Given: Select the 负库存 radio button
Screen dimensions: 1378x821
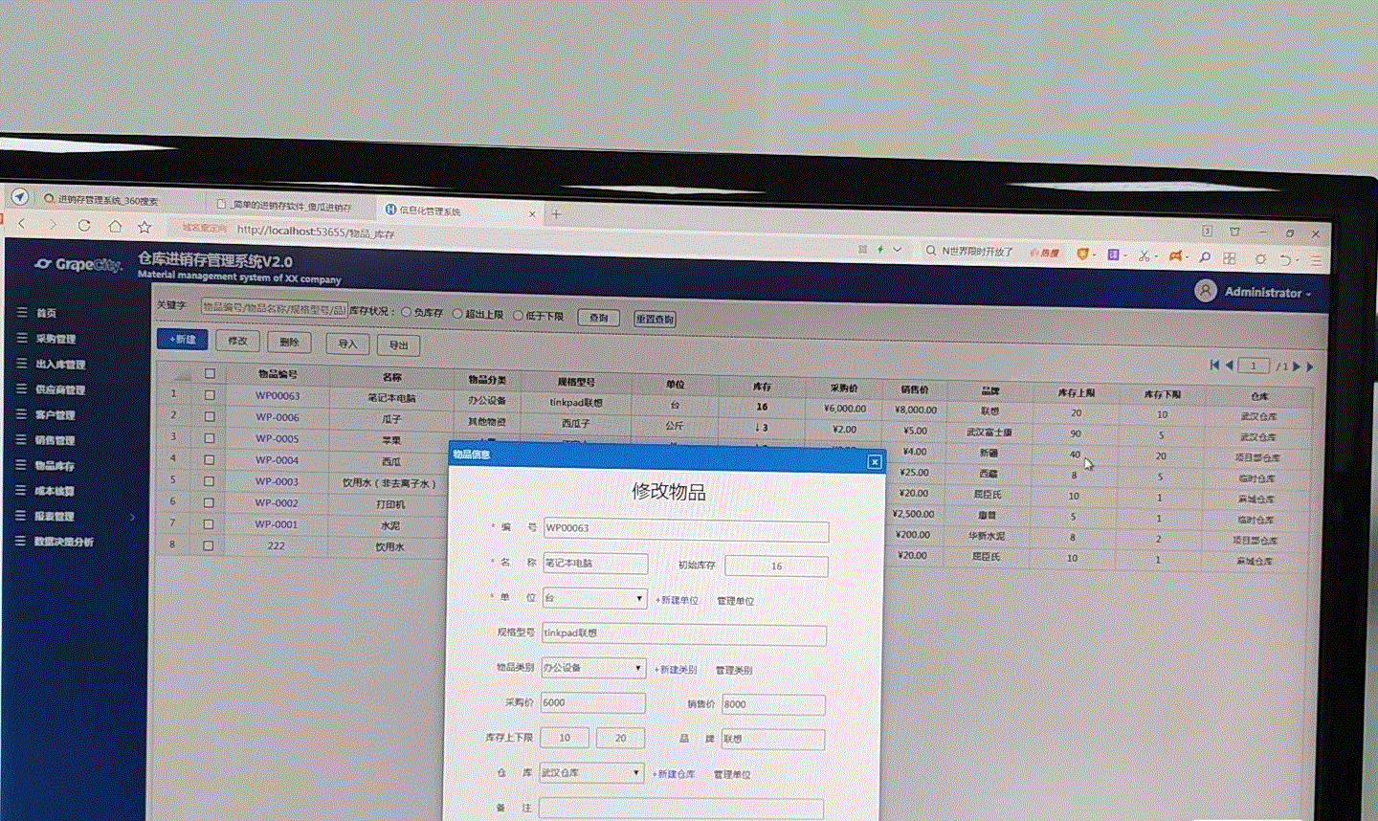Looking at the screenshot, I should click(407, 312).
